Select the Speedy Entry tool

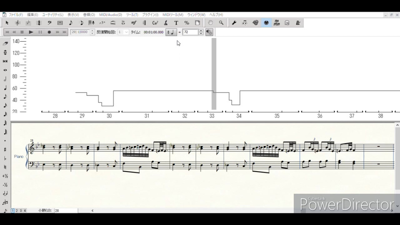[x=81, y=23]
